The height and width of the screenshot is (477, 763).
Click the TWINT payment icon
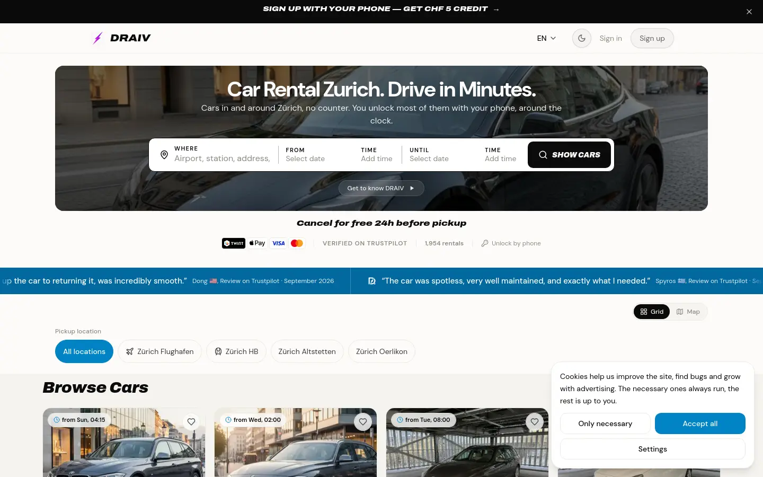point(234,243)
